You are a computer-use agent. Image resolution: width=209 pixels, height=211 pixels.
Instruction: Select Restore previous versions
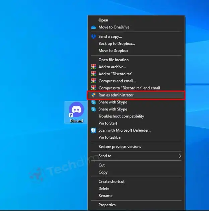pos(120,147)
